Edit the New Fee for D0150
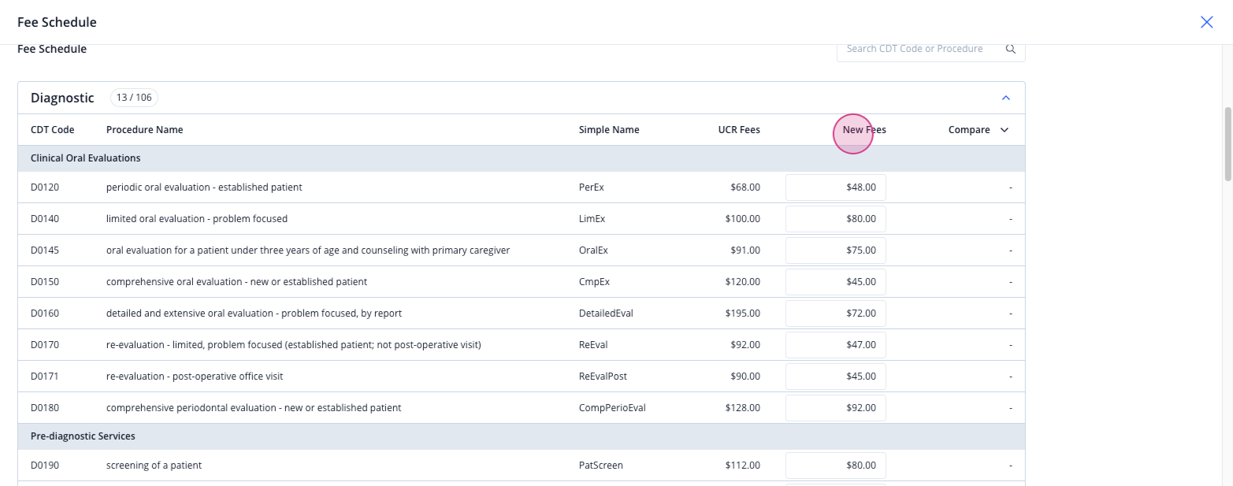The height and width of the screenshot is (486, 1233). coord(836,282)
